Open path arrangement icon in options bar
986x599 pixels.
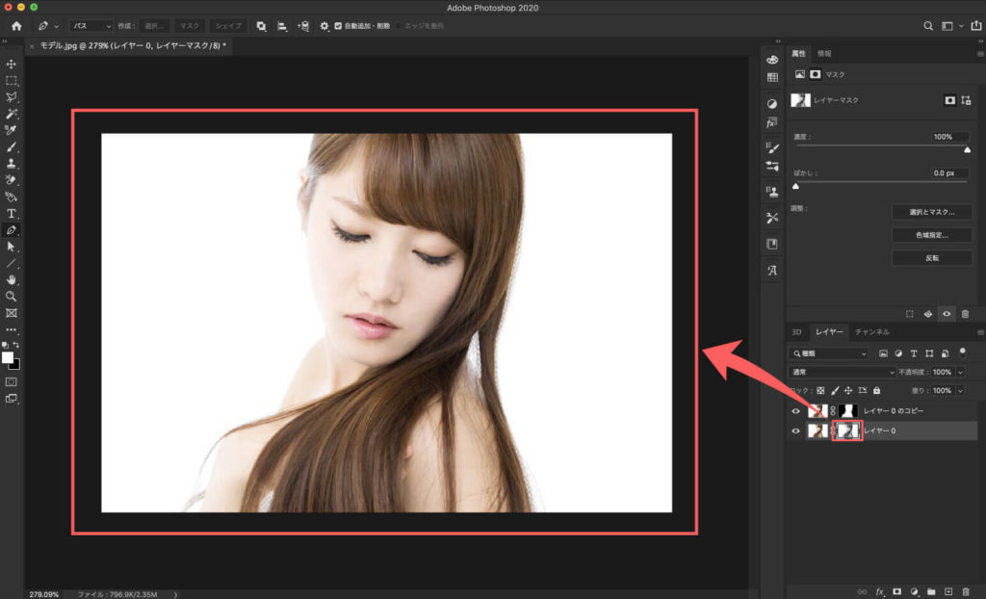pos(303,26)
